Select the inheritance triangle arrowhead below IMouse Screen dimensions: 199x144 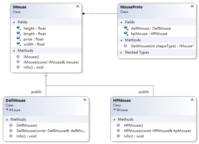coord(46,75)
